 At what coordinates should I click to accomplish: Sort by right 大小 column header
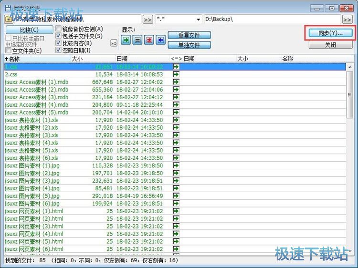tap(259, 59)
